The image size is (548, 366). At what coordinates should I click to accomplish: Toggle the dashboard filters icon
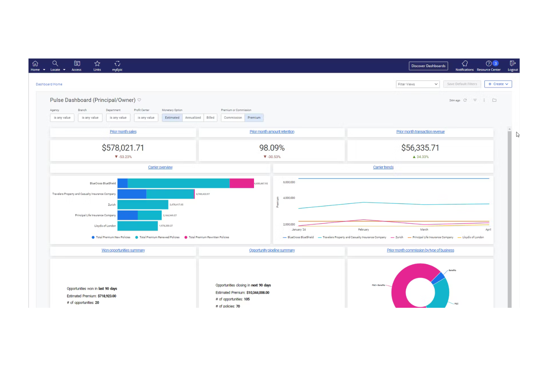pos(475,100)
